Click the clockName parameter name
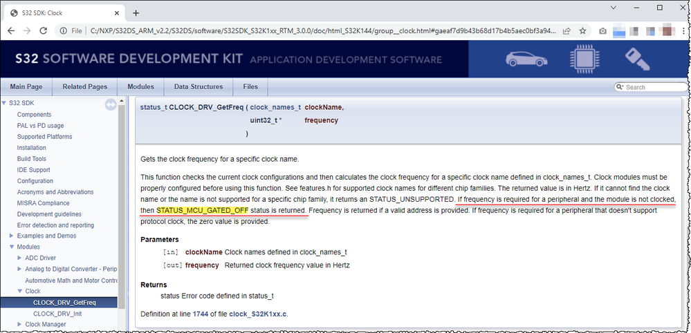691x333 pixels. tap(203, 252)
